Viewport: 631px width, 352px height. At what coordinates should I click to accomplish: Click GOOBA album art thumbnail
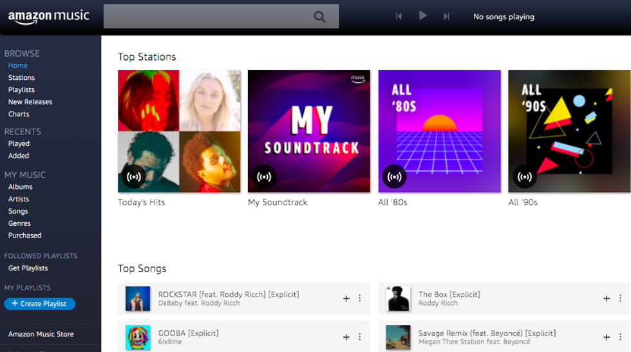point(138,337)
